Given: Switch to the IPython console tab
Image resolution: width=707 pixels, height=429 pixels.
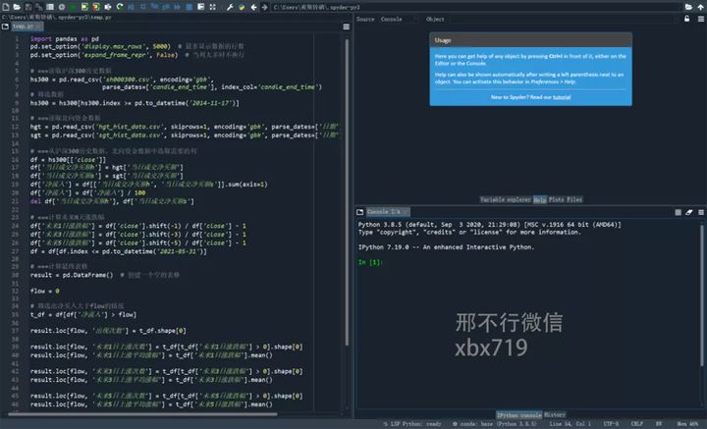Looking at the screenshot, I should tap(519, 414).
